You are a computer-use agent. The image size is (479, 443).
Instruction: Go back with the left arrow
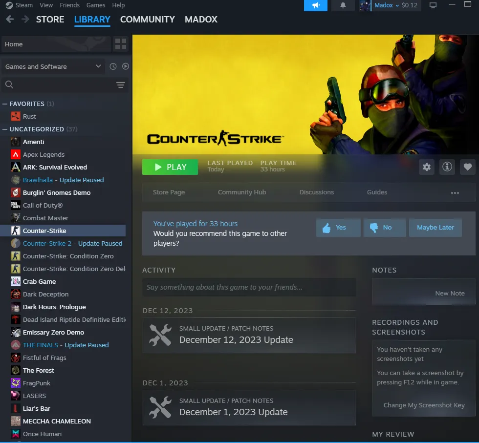point(10,19)
